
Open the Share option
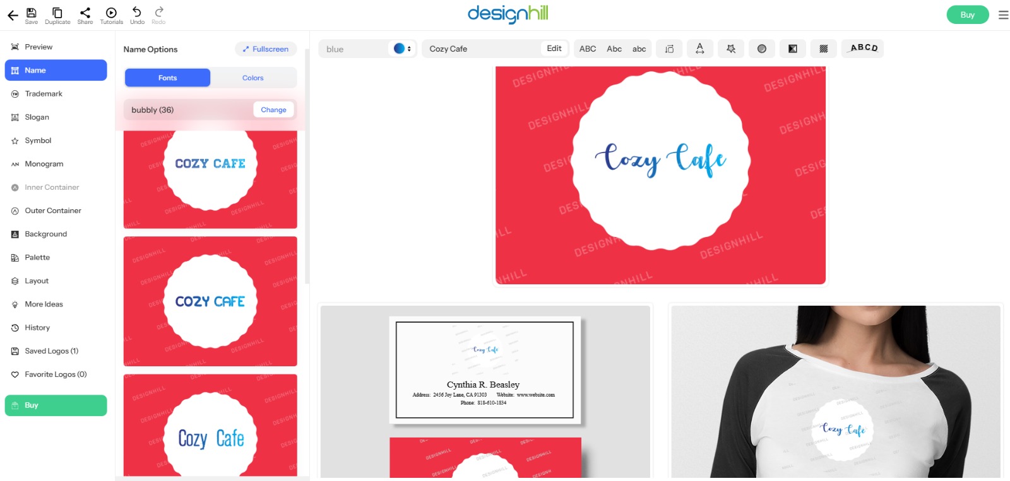point(85,16)
